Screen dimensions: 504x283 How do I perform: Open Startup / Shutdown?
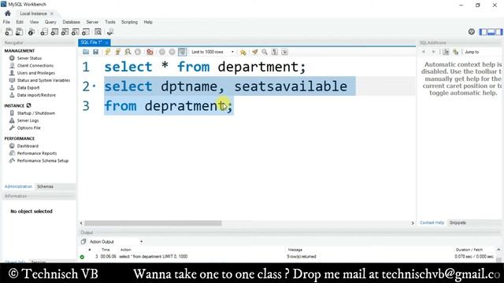pos(36,113)
